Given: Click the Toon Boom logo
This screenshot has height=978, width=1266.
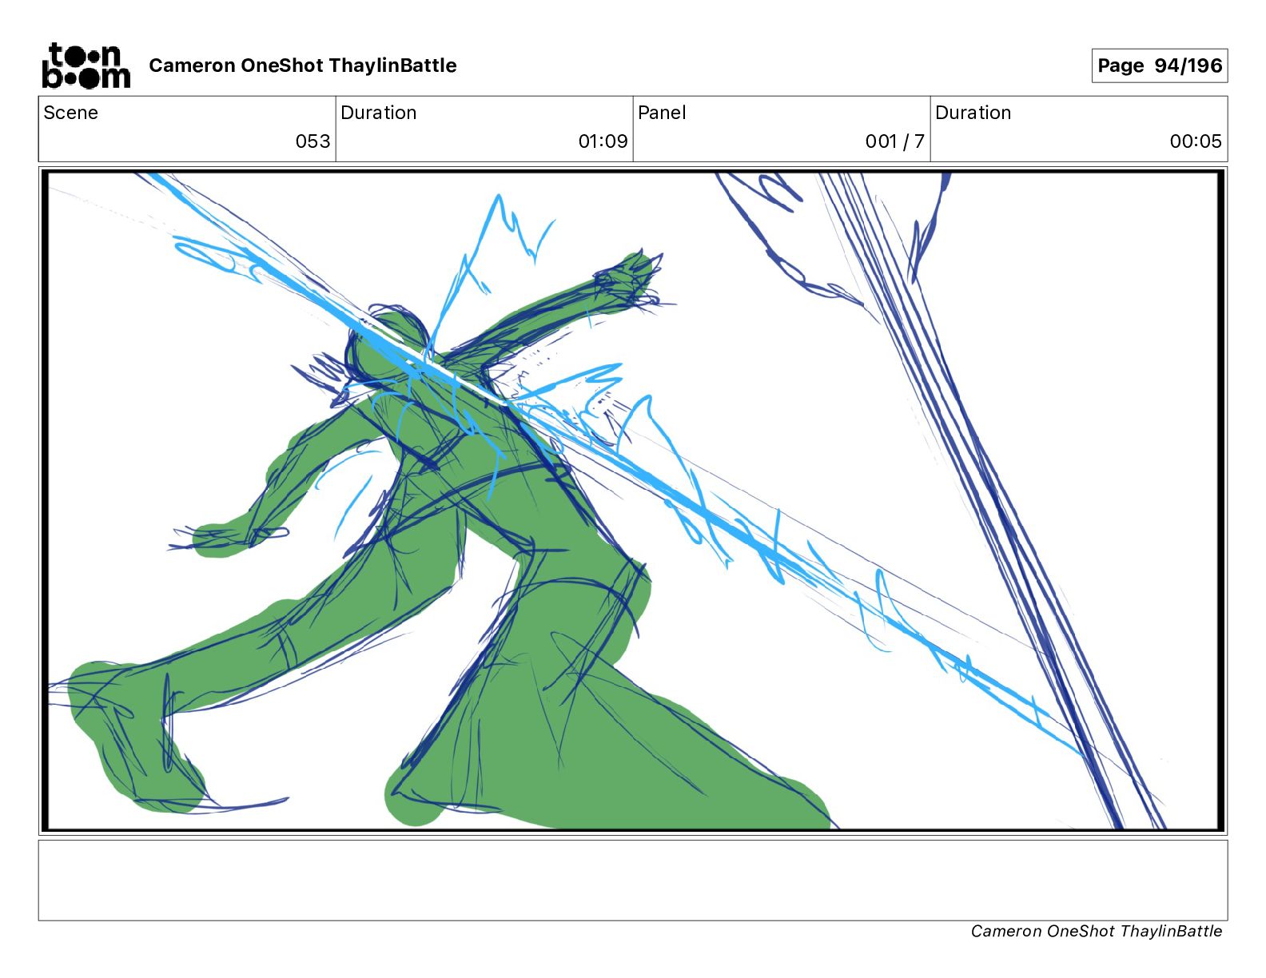Looking at the screenshot, I should (86, 66).
